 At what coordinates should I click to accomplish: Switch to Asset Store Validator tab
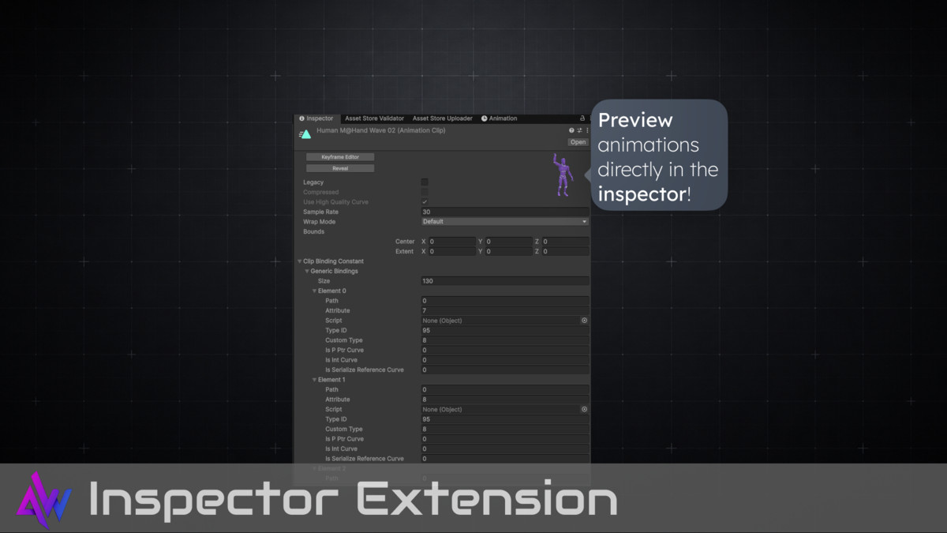tap(374, 118)
